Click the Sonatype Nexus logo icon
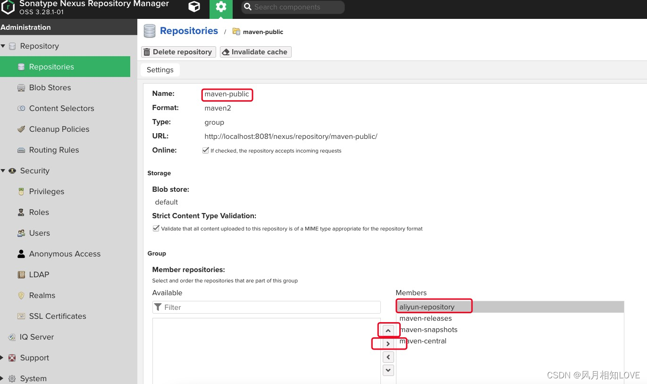647x384 pixels. (x=8, y=7)
